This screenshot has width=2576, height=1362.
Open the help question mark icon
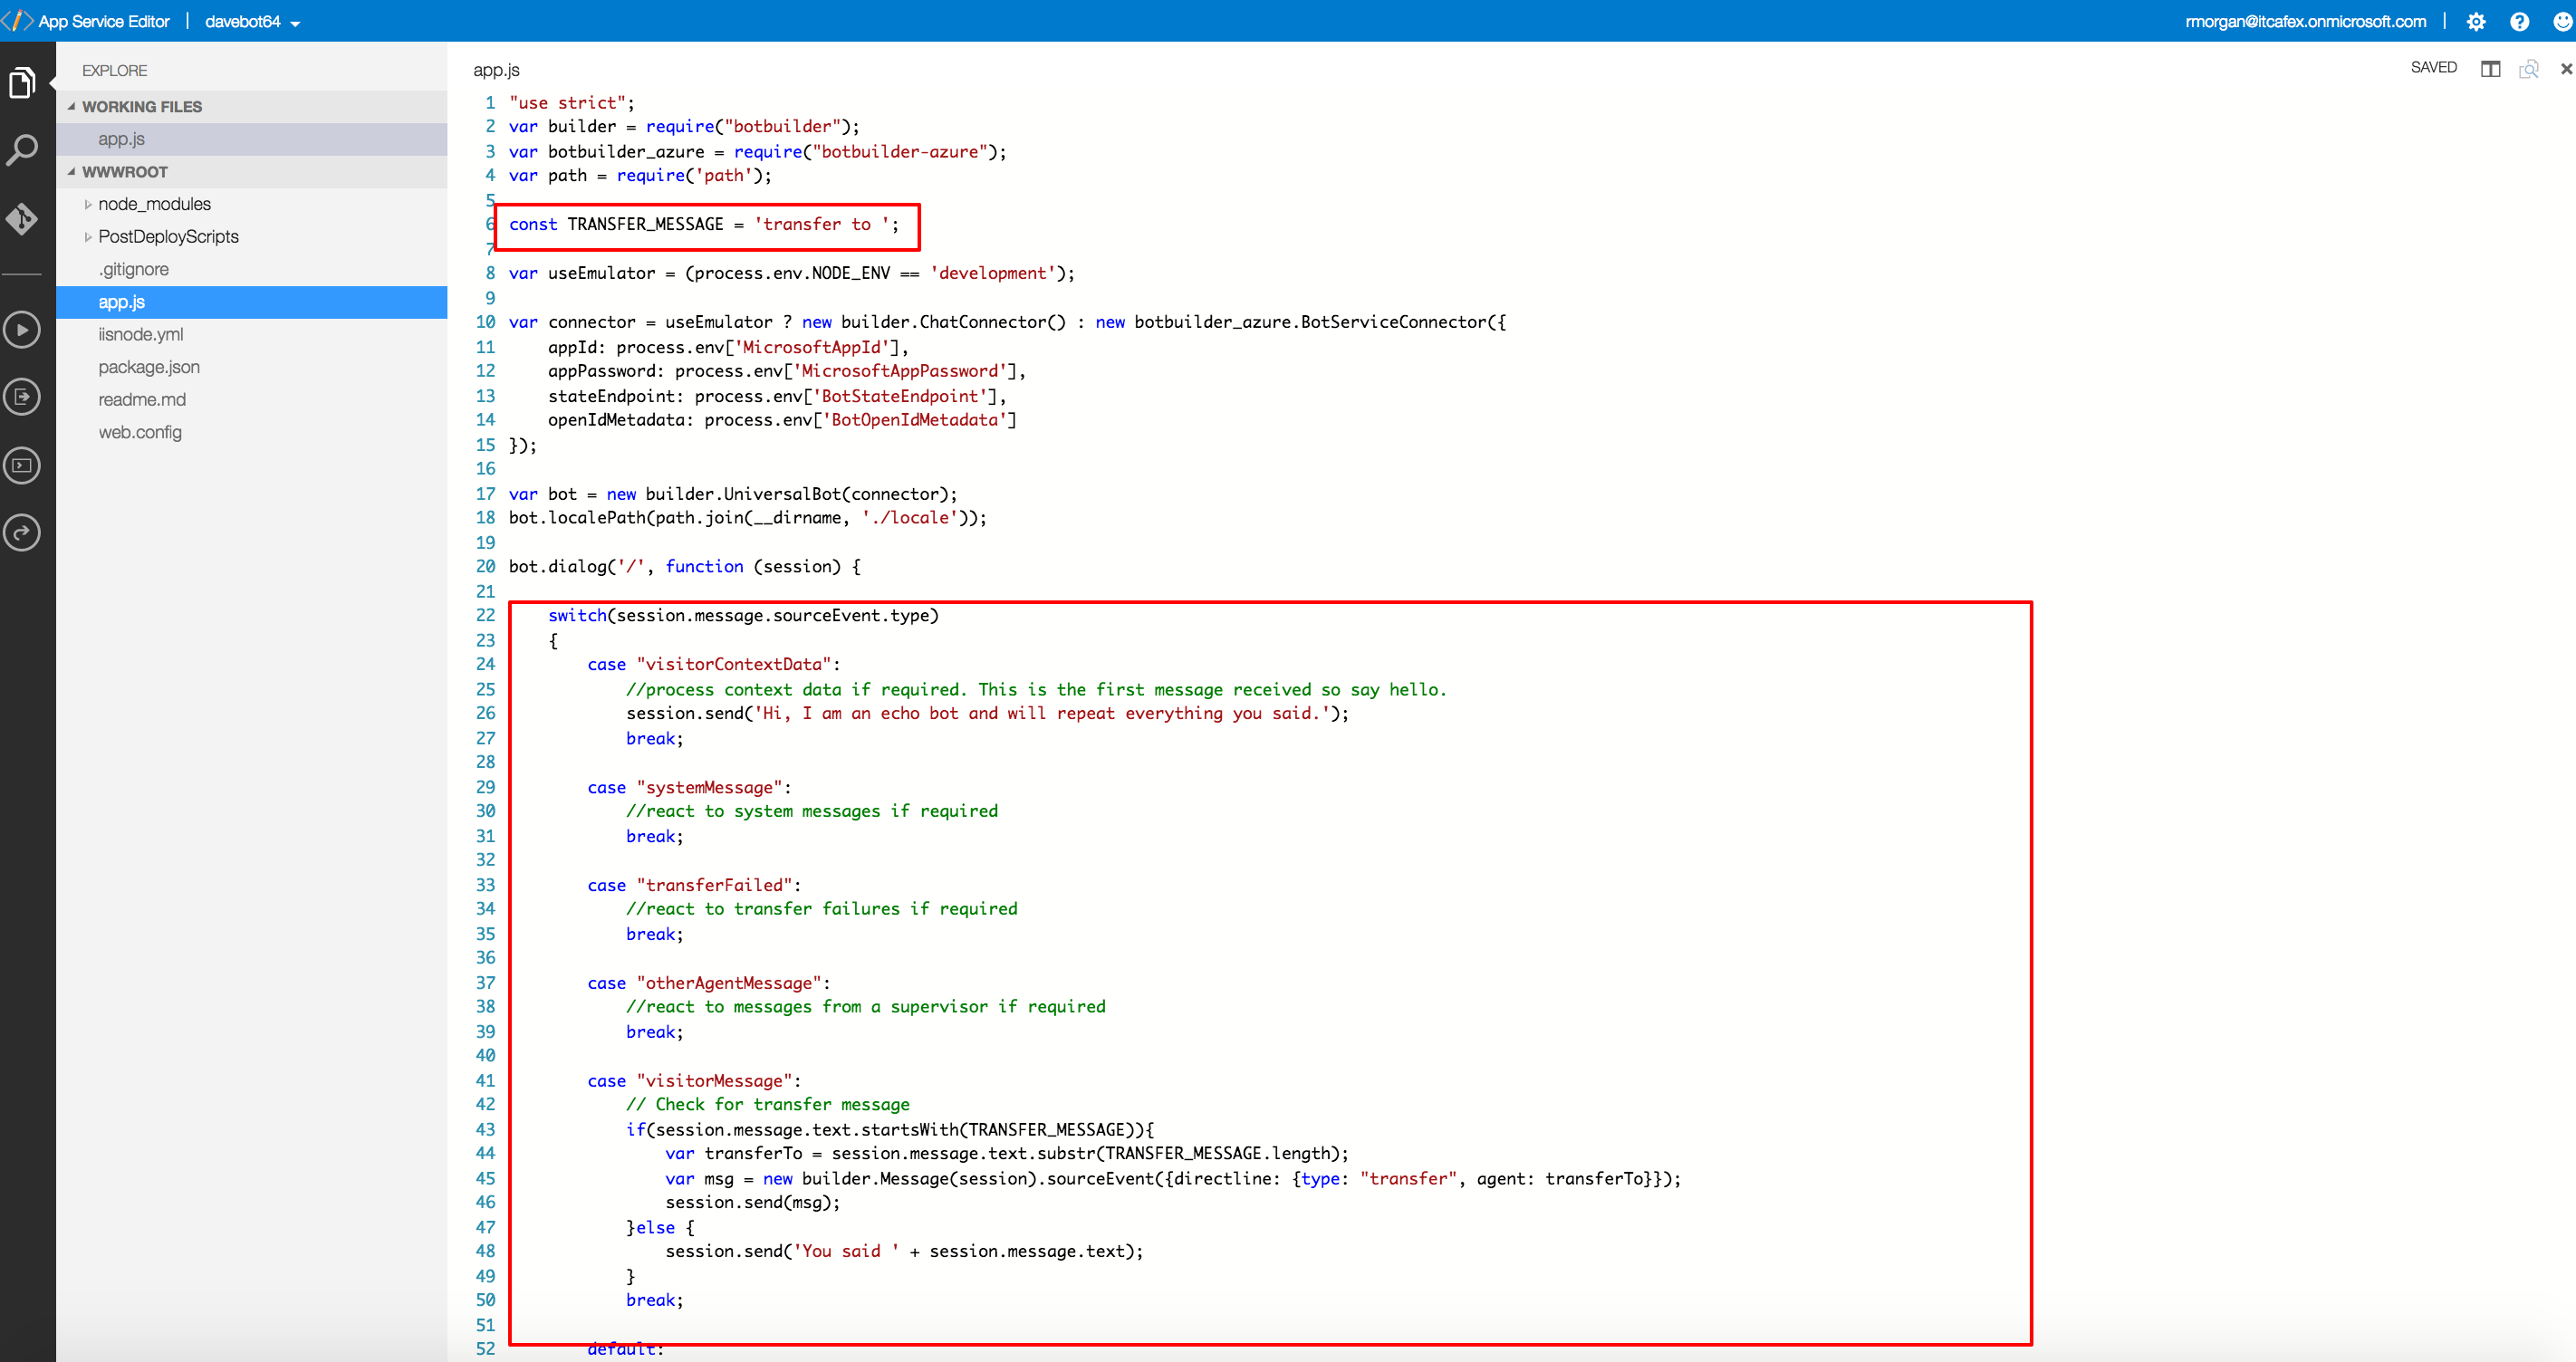pyautogui.click(x=2520, y=21)
